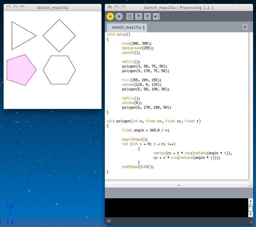Place the cursor on the noFill() line
This screenshot has width=256, height=227.
131,62
